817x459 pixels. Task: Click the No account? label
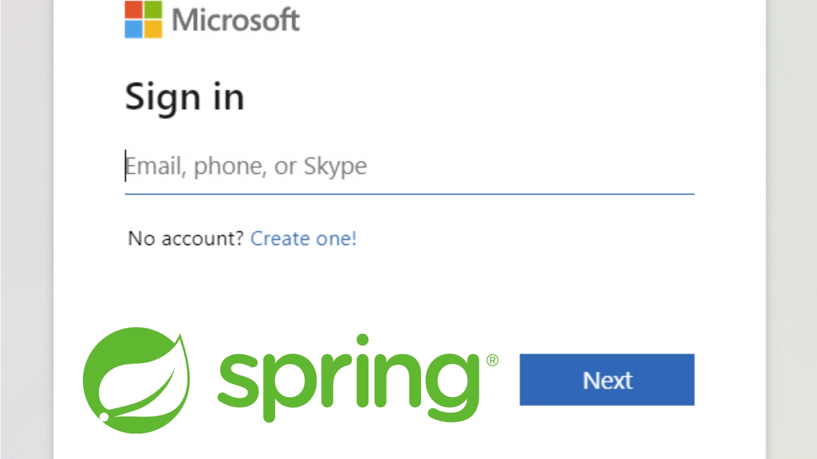(186, 239)
